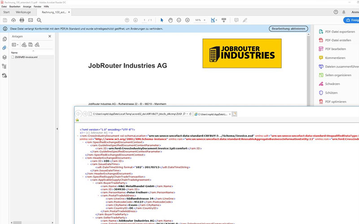This screenshot has width=359, height=224.
Task: Open the model tree sidebar panel
Action: coord(4,66)
